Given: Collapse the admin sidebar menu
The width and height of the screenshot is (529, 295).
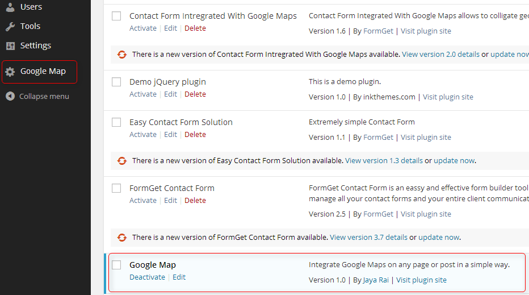Looking at the screenshot, I should pos(45,96).
